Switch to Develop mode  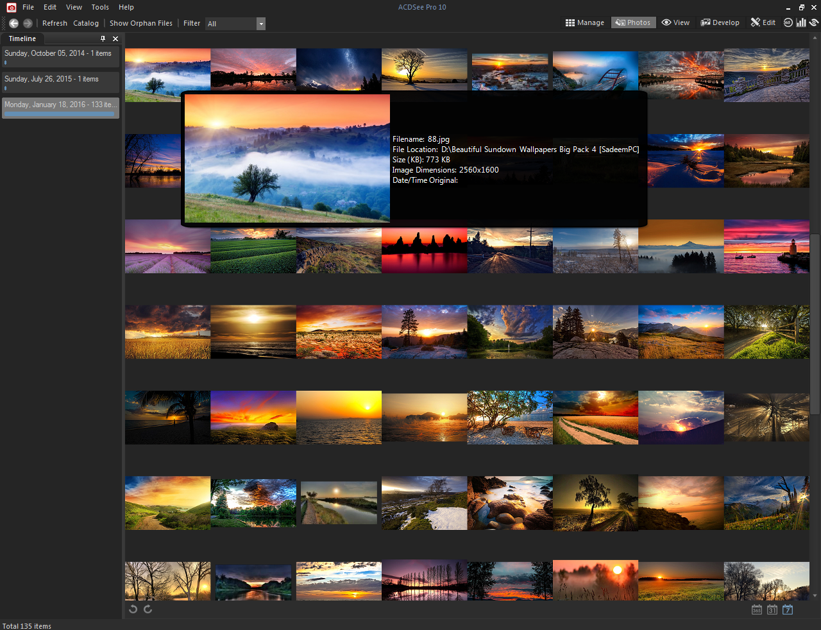pyautogui.click(x=720, y=22)
